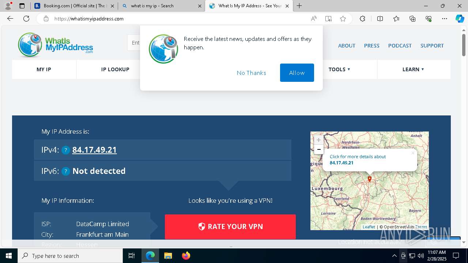This screenshot has height=263, width=468.
Task: Open the Copilot icon
Action: 460,19
